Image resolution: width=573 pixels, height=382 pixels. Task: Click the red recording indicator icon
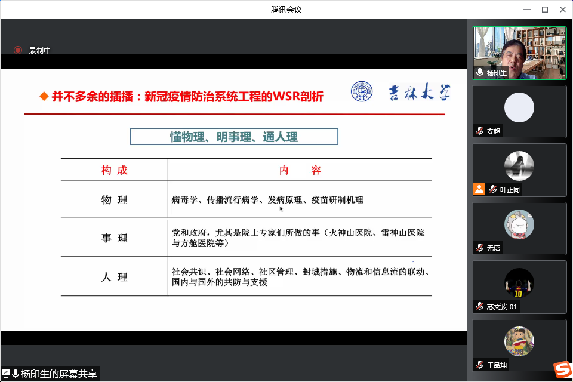pyautogui.click(x=18, y=51)
